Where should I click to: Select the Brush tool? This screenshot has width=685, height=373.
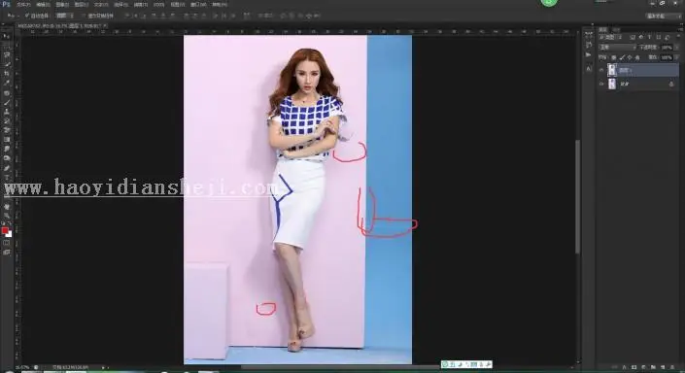point(7,102)
